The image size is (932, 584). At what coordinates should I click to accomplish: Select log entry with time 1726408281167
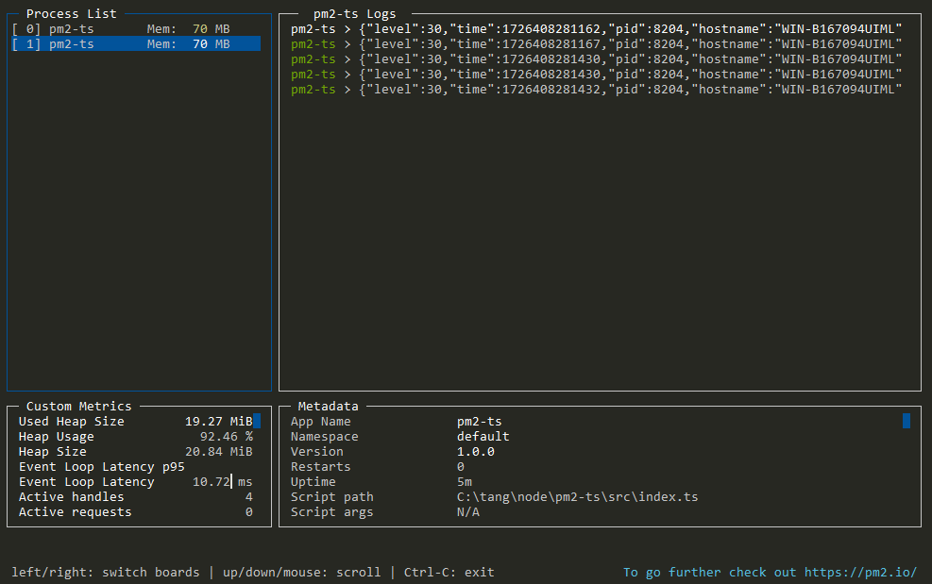coord(595,44)
